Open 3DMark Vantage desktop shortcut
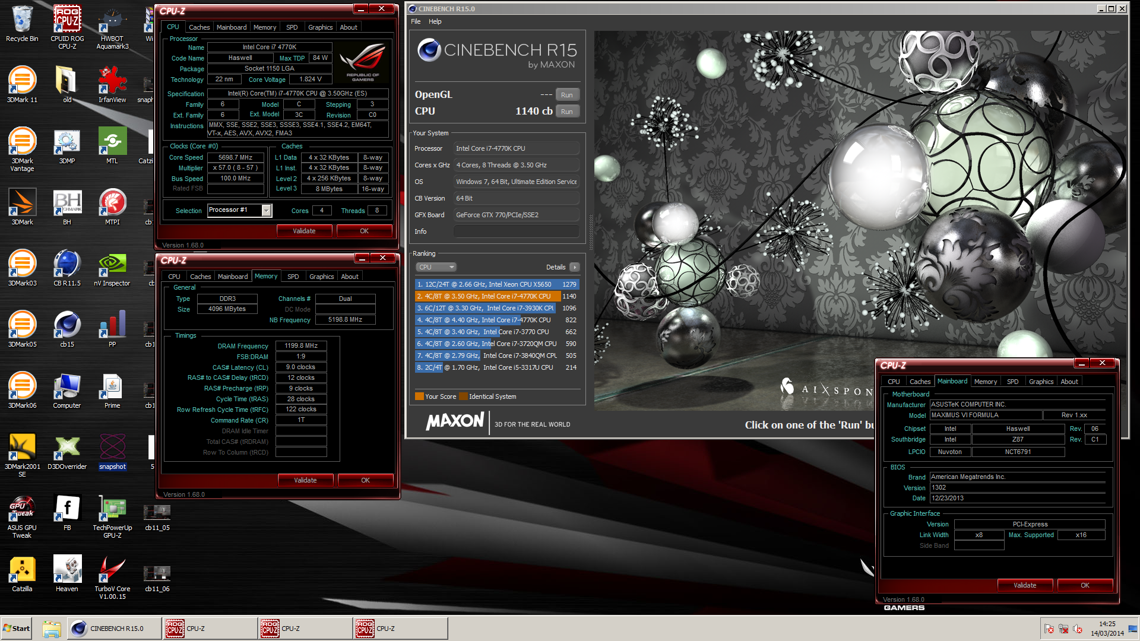Viewport: 1140px width, 641px height. pyautogui.click(x=22, y=150)
